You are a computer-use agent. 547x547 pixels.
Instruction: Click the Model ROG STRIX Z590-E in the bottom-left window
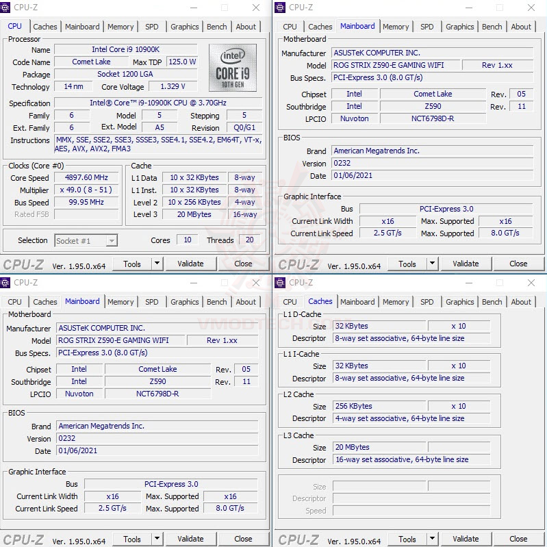(120, 340)
